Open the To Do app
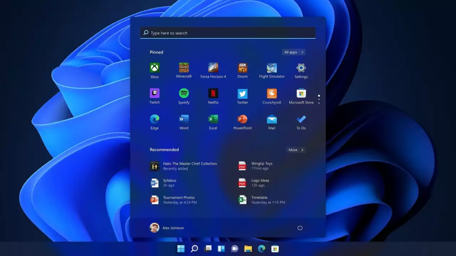The image size is (456, 256). [301, 119]
